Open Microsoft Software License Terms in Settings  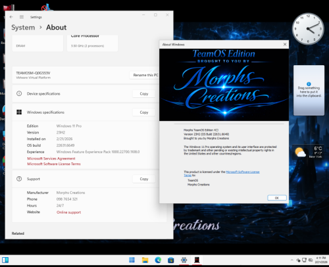[54, 164]
